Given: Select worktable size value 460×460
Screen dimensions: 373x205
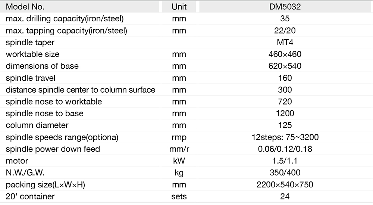Looking at the screenshot, I should click(x=285, y=54).
